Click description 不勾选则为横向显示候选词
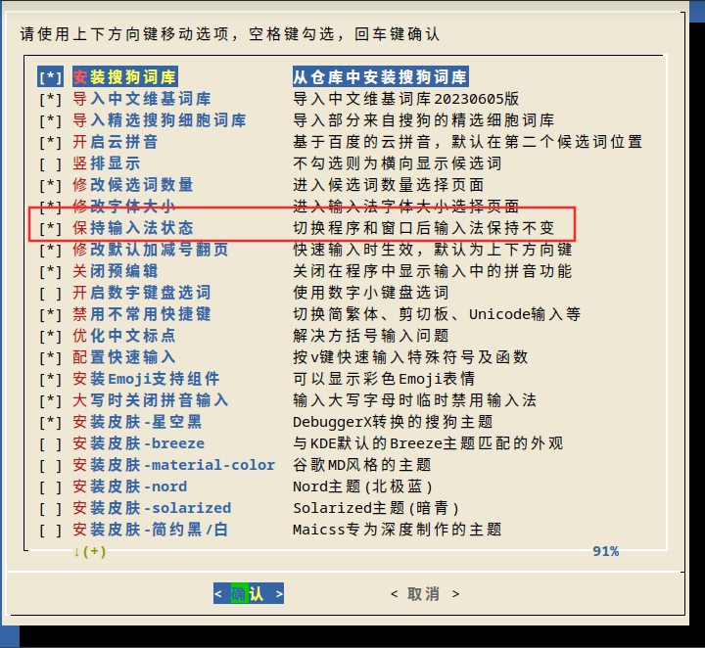The width and height of the screenshot is (705, 648). pos(398,163)
